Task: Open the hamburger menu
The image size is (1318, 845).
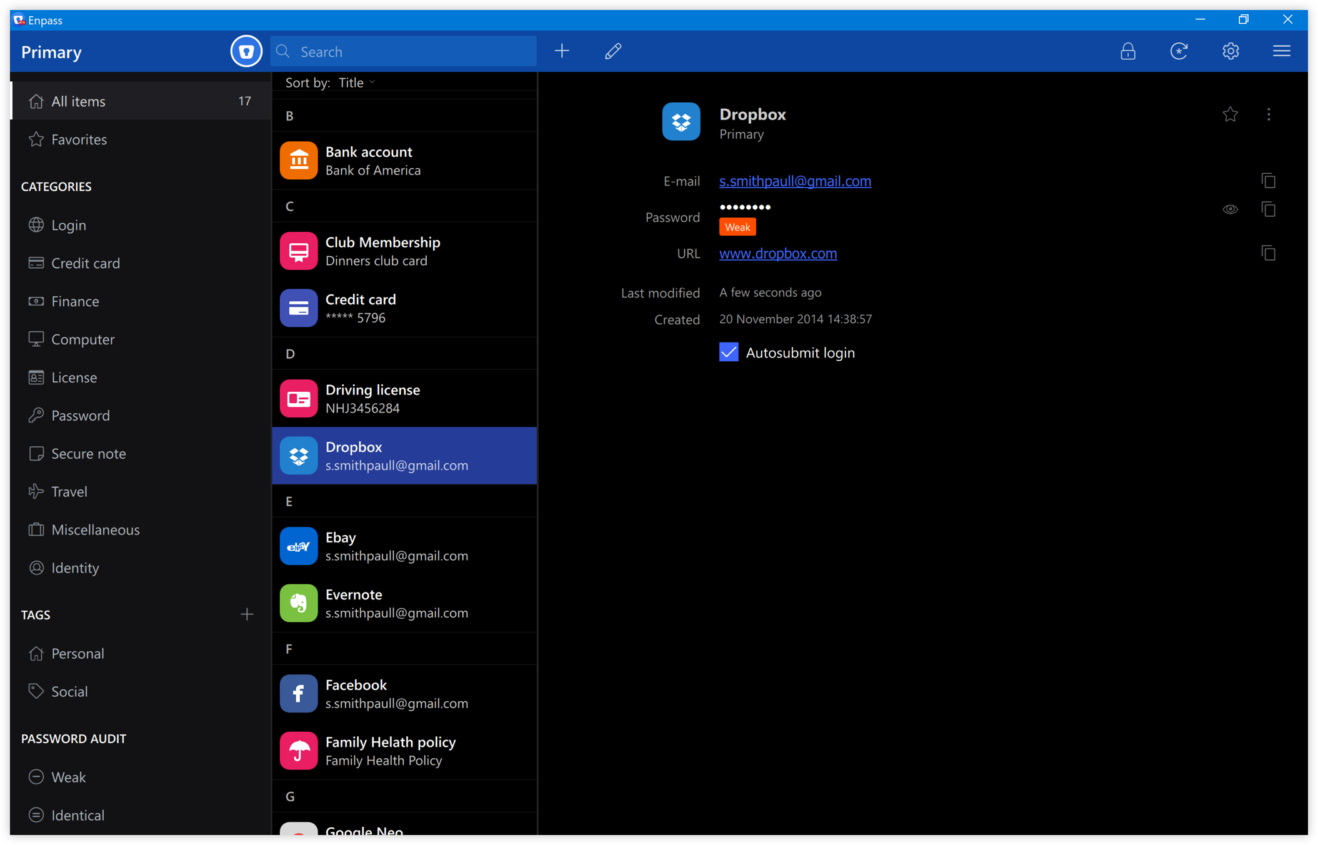Action: [x=1281, y=51]
